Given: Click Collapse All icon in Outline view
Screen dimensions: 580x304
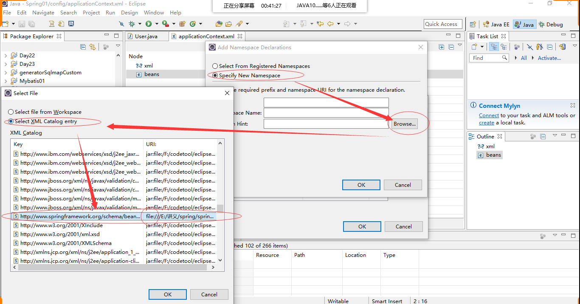Looking at the screenshot, I should [543, 137].
